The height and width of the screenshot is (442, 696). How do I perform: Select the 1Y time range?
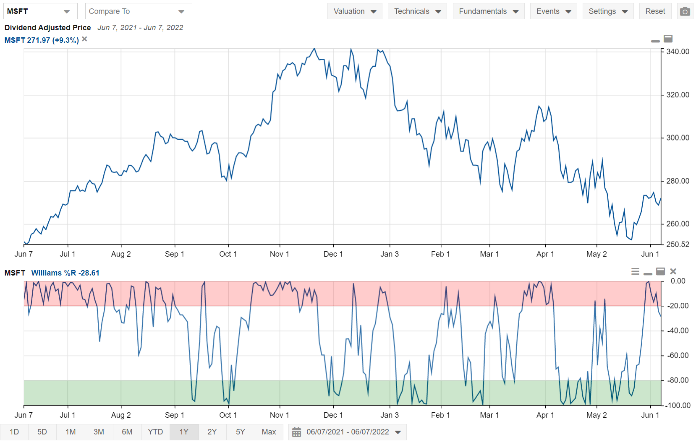tap(184, 432)
